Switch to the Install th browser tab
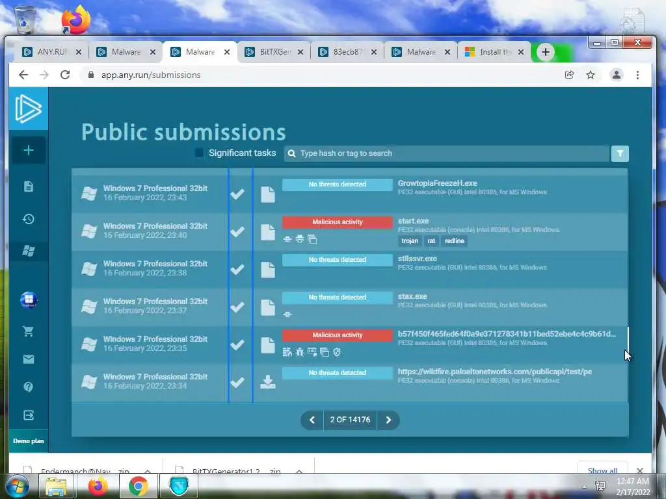 click(494, 52)
